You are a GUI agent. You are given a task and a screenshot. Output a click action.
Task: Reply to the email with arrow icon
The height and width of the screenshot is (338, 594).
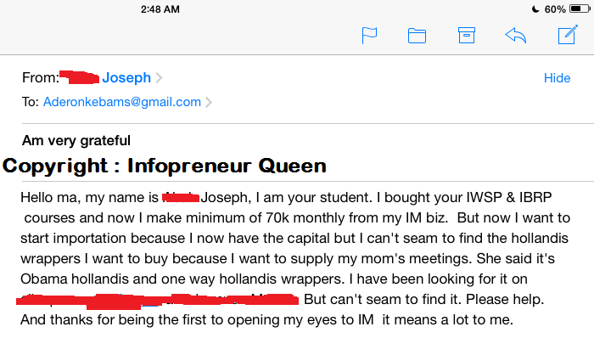(x=516, y=36)
